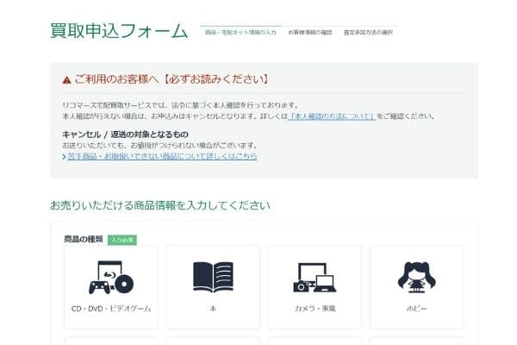Click the CD・DVD・ビデオゲーム card label

click(111, 309)
